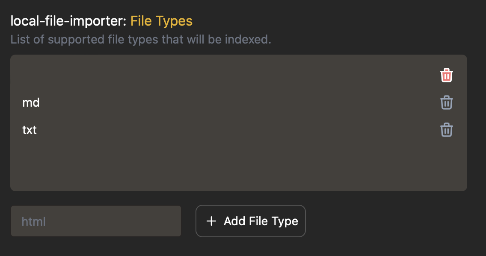Image resolution: width=486 pixels, height=256 pixels.
Task: Click the plus icon inside Add File Type
Action: [x=211, y=221]
